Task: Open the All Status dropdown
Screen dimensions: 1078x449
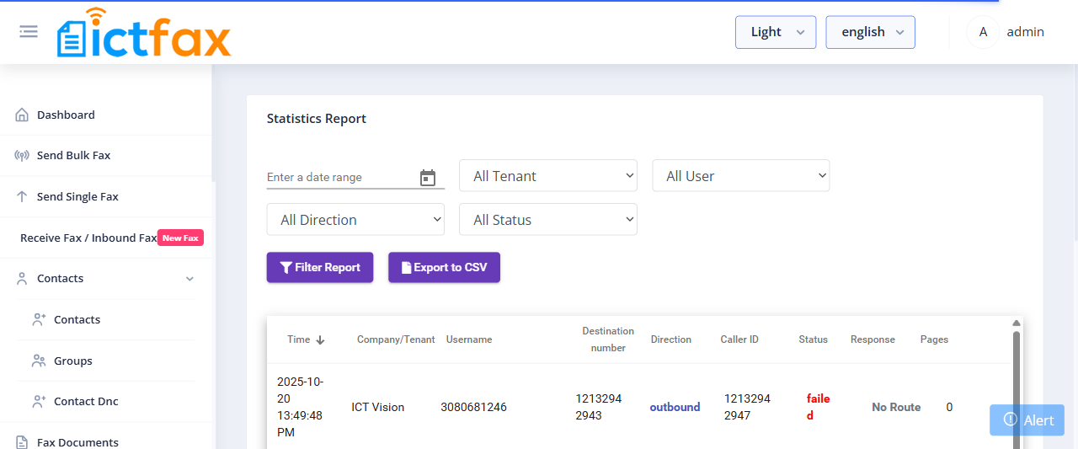Action: click(548, 219)
